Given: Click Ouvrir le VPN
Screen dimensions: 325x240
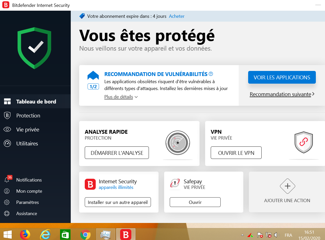Looking at the screenshot, I should (236, 153).
